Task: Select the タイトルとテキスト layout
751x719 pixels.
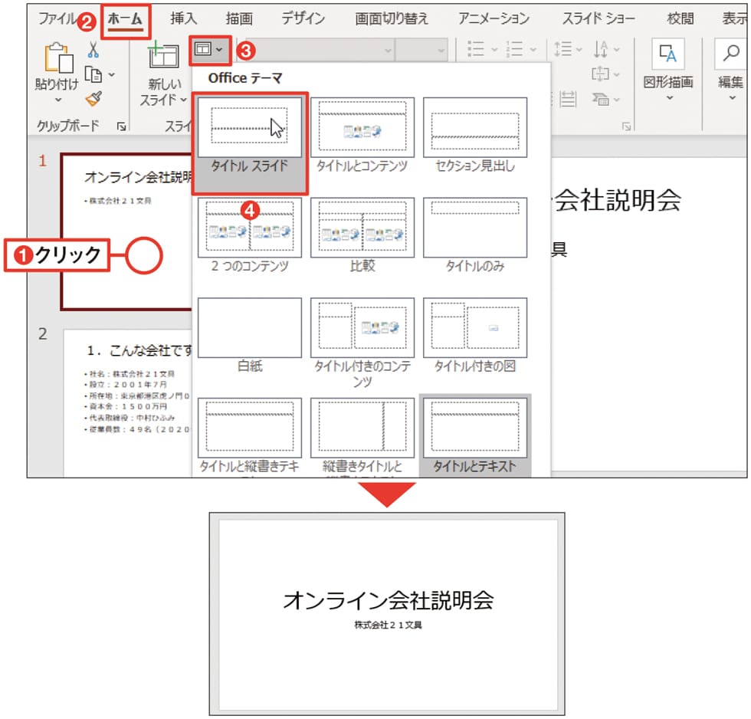Action: 475,436
